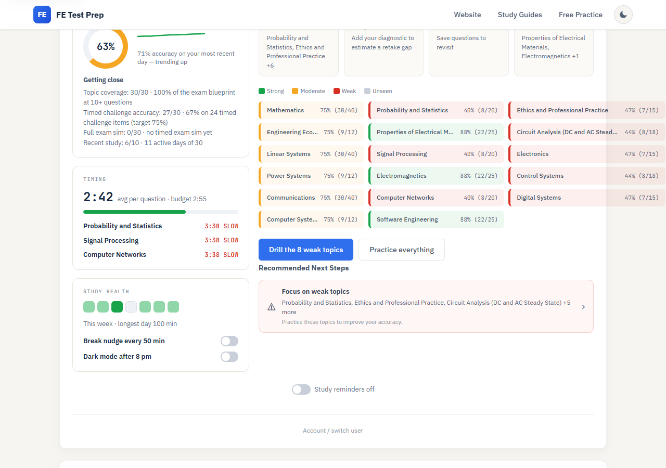Screen dimensions: 666x468
Task: Open the Communications topic tile
Action: click(311, 198)
